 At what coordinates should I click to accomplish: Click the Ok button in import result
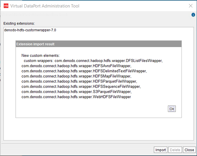[x=172, y=109]
